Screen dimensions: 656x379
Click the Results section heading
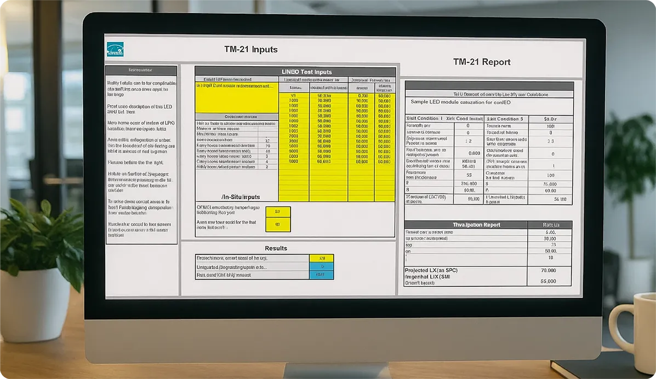[x=276, y=248]
